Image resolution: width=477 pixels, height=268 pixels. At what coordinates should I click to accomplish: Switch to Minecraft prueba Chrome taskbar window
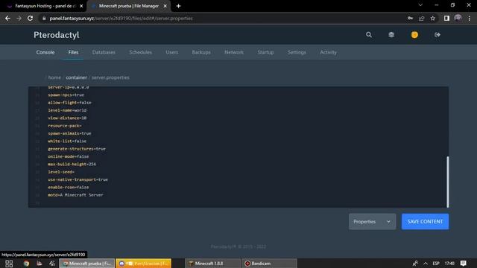pos(87,264)
